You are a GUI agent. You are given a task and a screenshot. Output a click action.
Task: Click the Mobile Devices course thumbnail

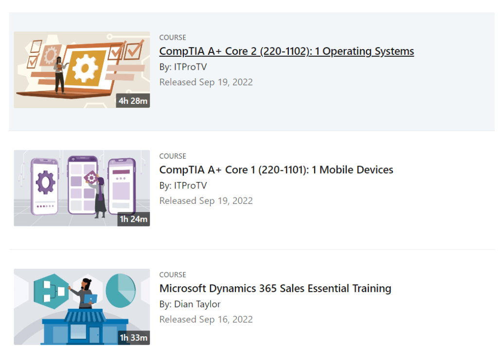pos(82,188)
